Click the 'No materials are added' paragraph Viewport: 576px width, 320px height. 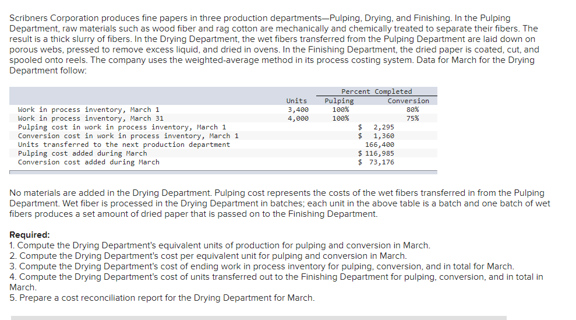[280, 203]
